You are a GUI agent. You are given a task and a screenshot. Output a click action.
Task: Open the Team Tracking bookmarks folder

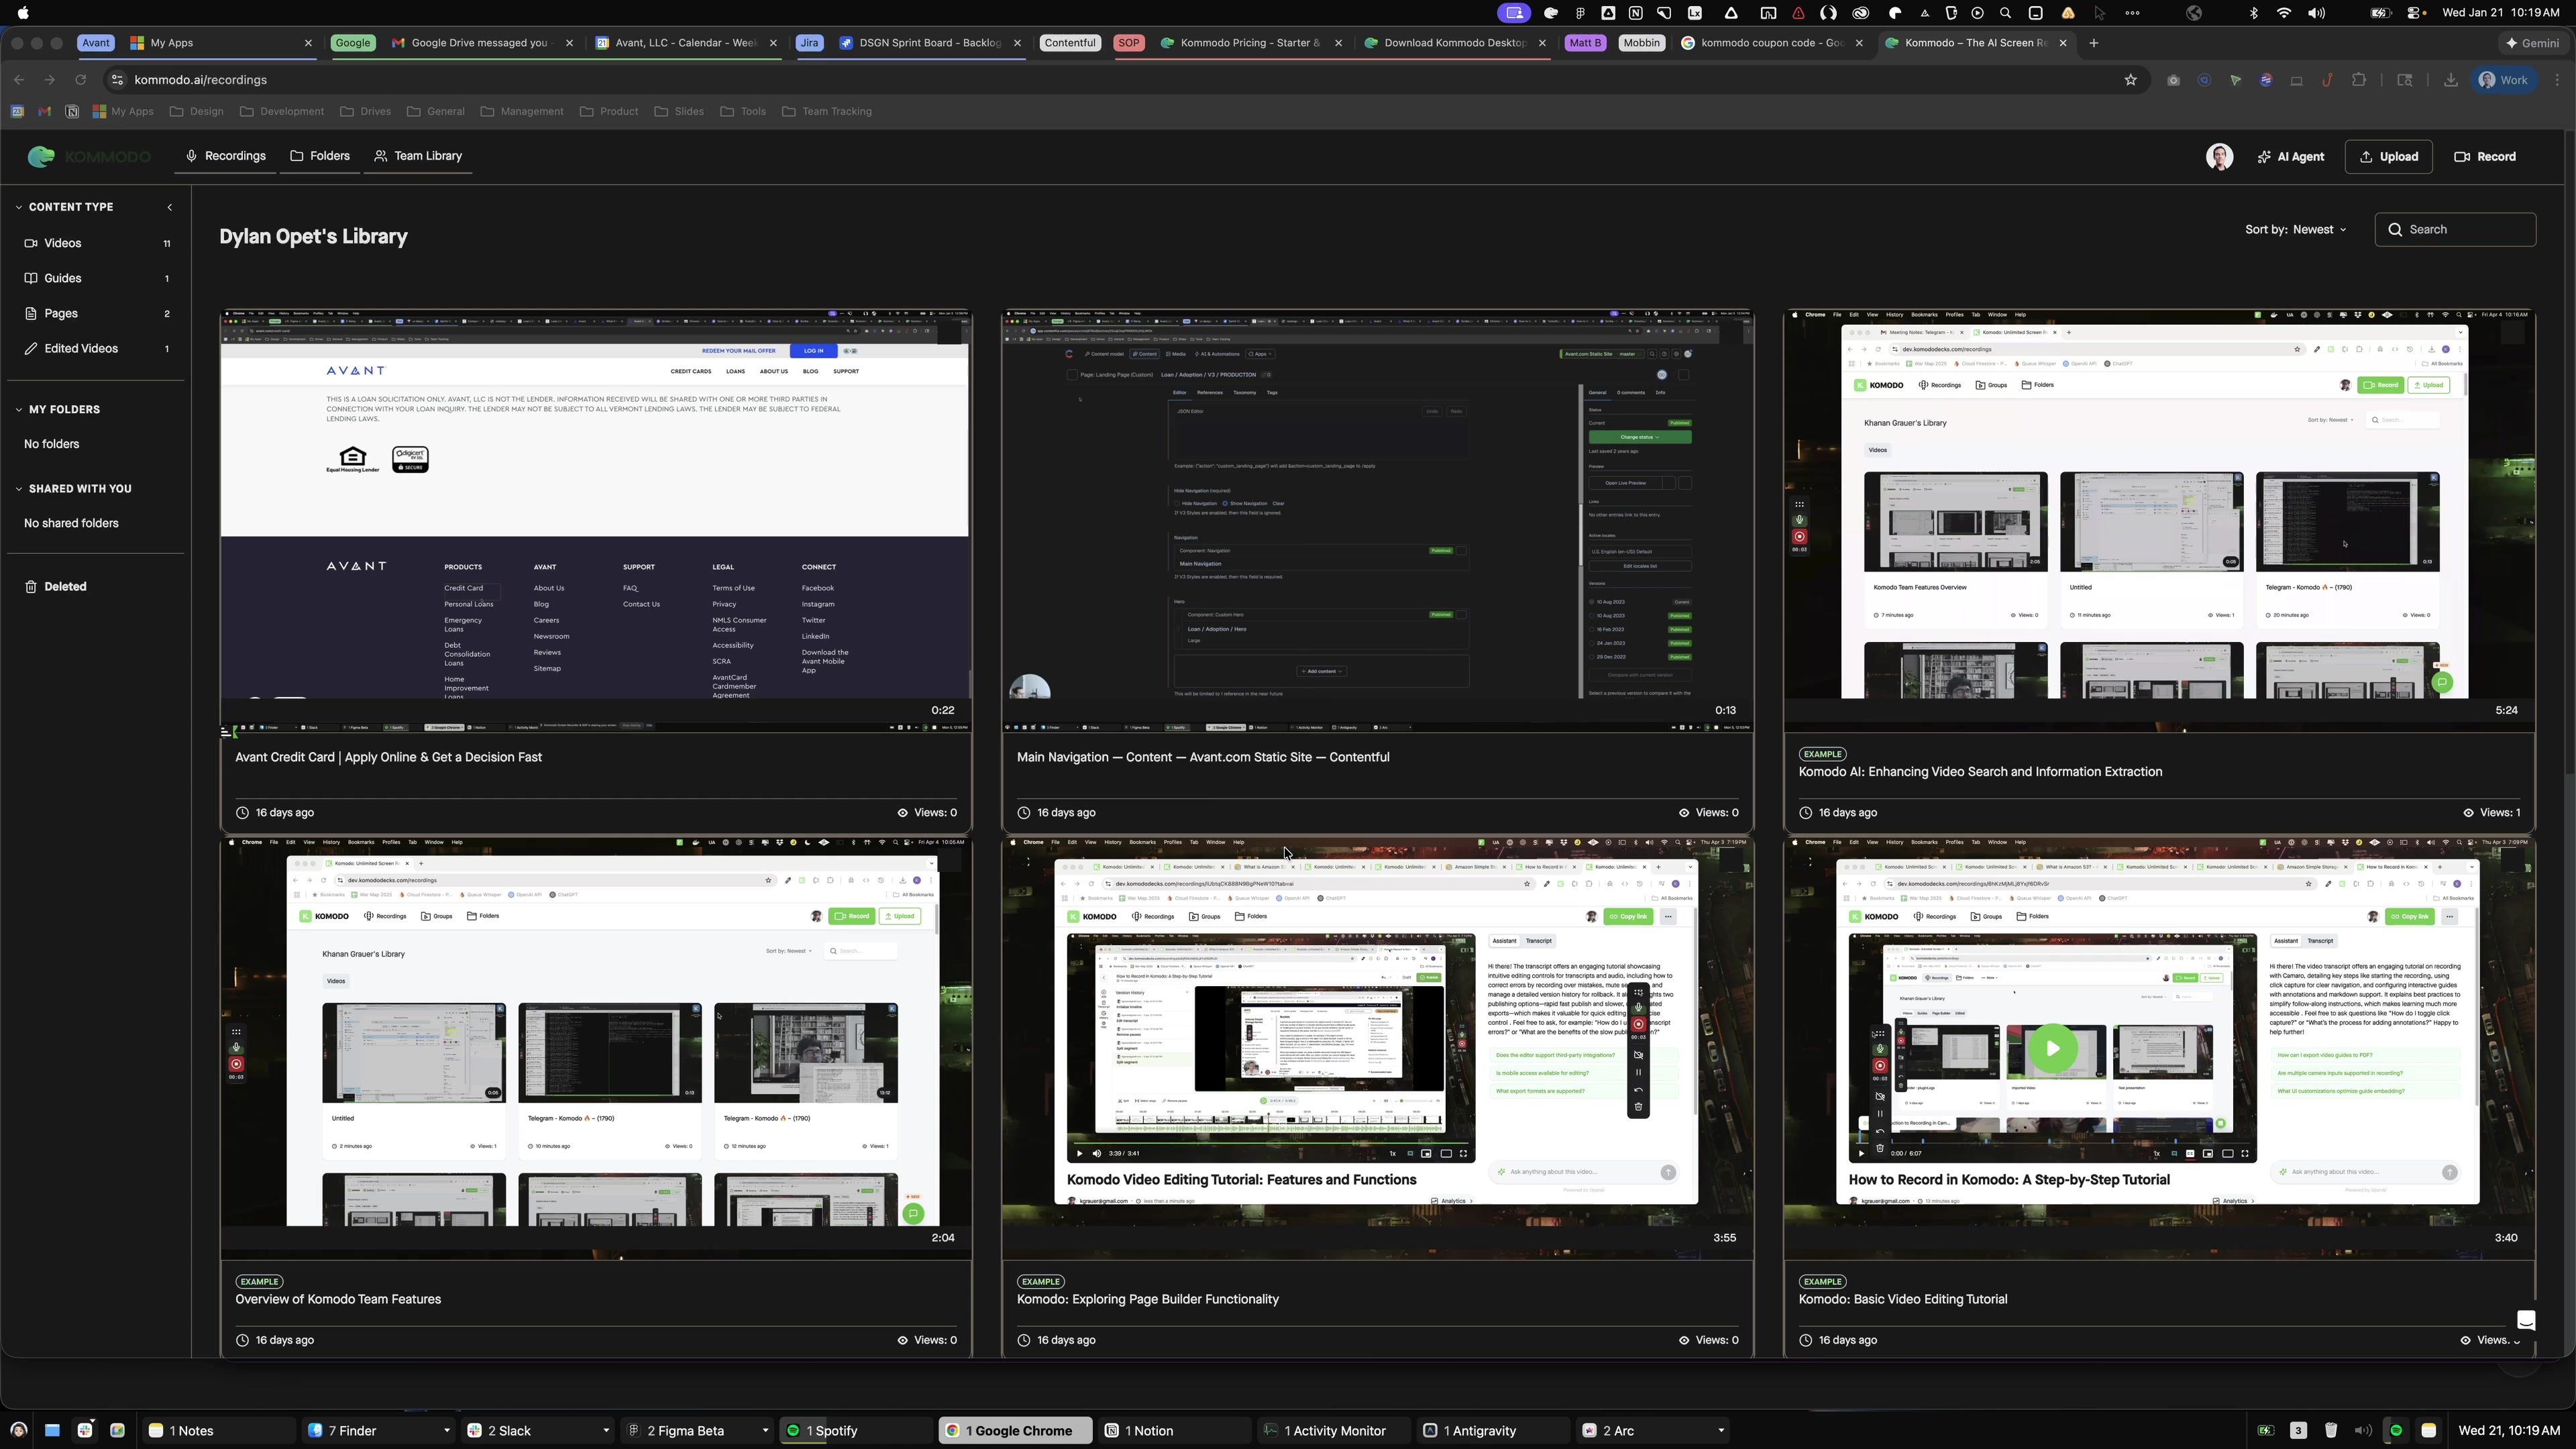[x=827, y=112]
